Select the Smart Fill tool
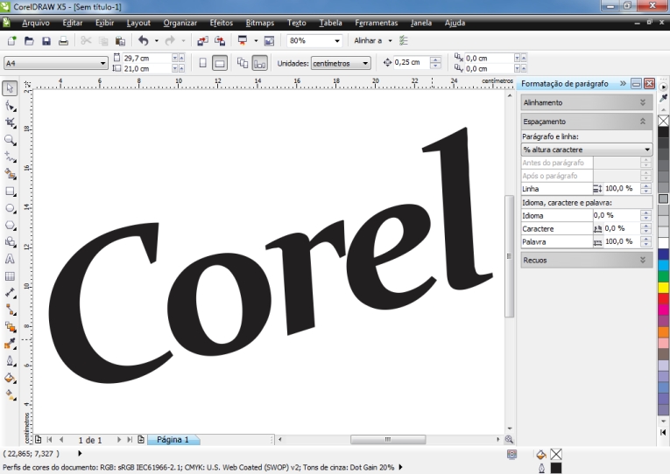The image size is (670, 474). [10, 174]
